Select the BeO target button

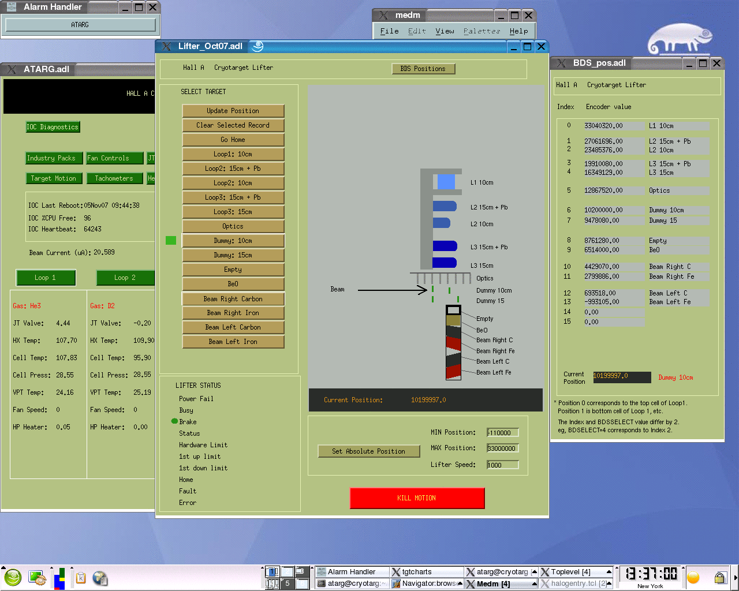233,284
